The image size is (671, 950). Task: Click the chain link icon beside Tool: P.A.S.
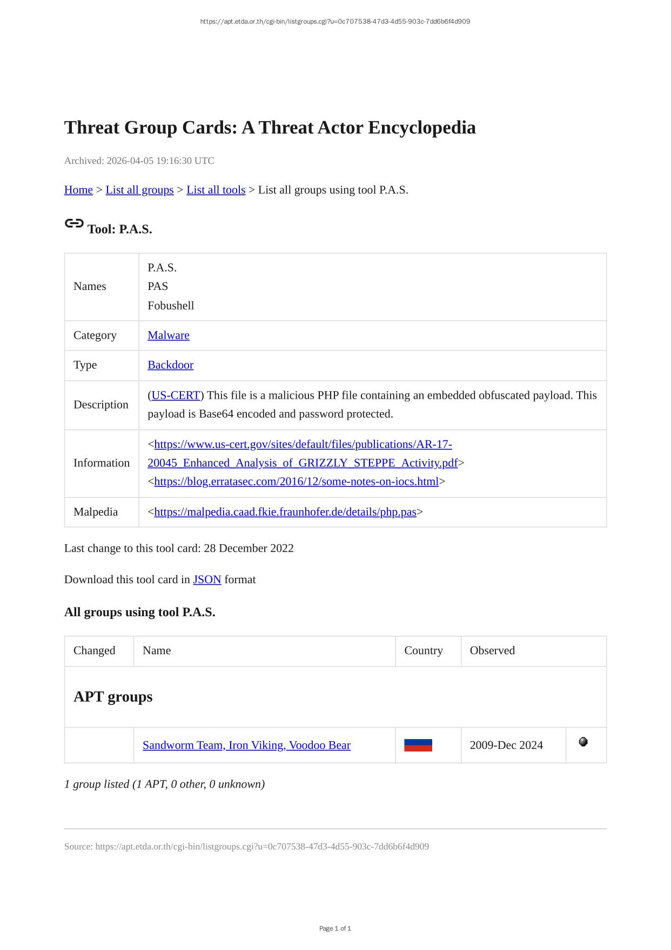tap(74, 223)
